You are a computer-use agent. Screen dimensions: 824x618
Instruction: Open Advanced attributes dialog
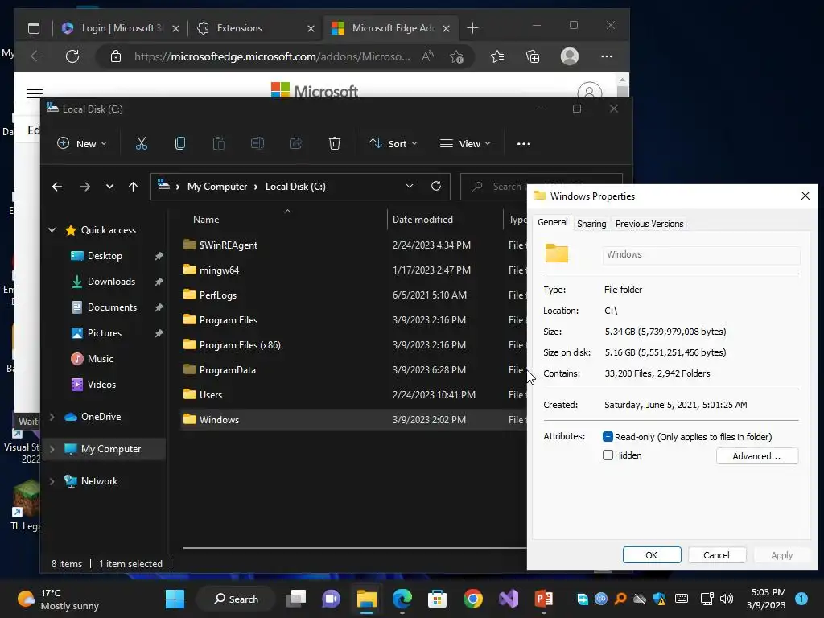[x=756, y=455]
